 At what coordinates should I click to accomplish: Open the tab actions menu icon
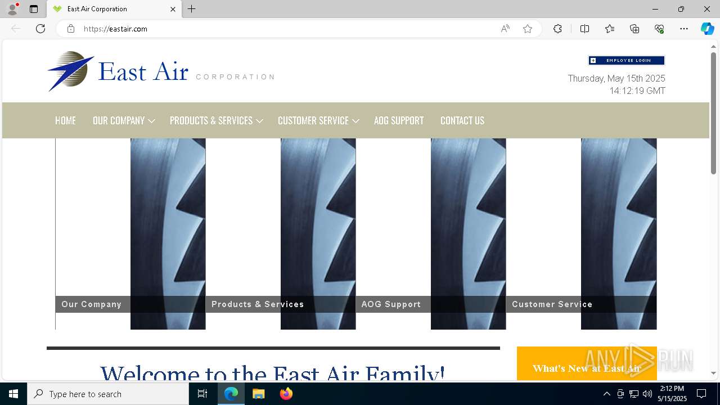point(34,9)
